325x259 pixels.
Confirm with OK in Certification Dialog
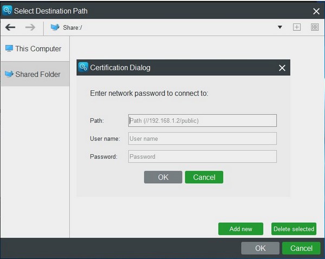[163, 177]
